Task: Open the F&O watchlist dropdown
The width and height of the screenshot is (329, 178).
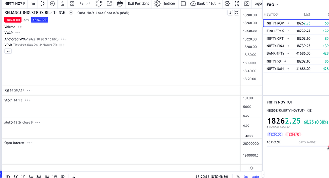Action: (x=272, y=5)
